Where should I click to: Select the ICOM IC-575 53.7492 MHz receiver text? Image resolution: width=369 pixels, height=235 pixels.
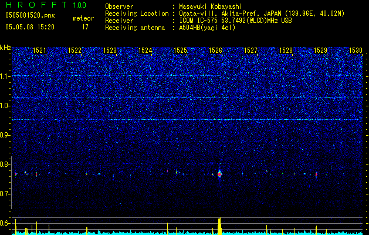click(x=235, y=21)
